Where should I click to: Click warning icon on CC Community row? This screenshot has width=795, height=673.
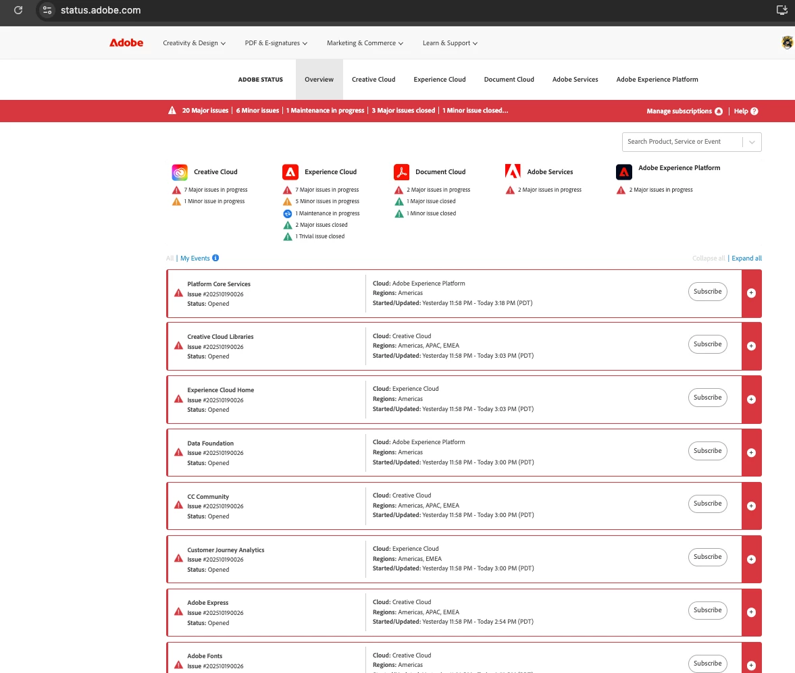click(x=178, y=506)
